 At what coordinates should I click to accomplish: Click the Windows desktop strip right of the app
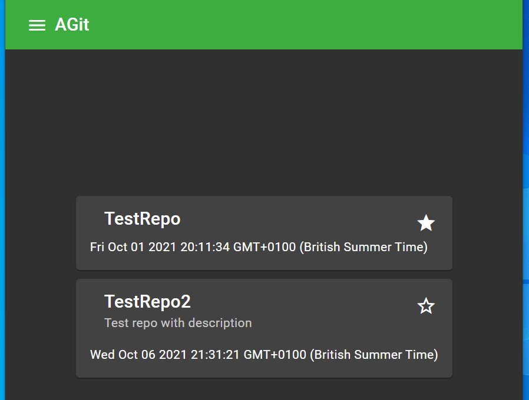pyautogui.click(x=525, y=235)
